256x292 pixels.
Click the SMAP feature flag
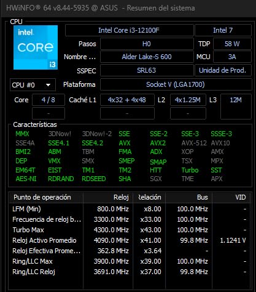coord(158,162)
